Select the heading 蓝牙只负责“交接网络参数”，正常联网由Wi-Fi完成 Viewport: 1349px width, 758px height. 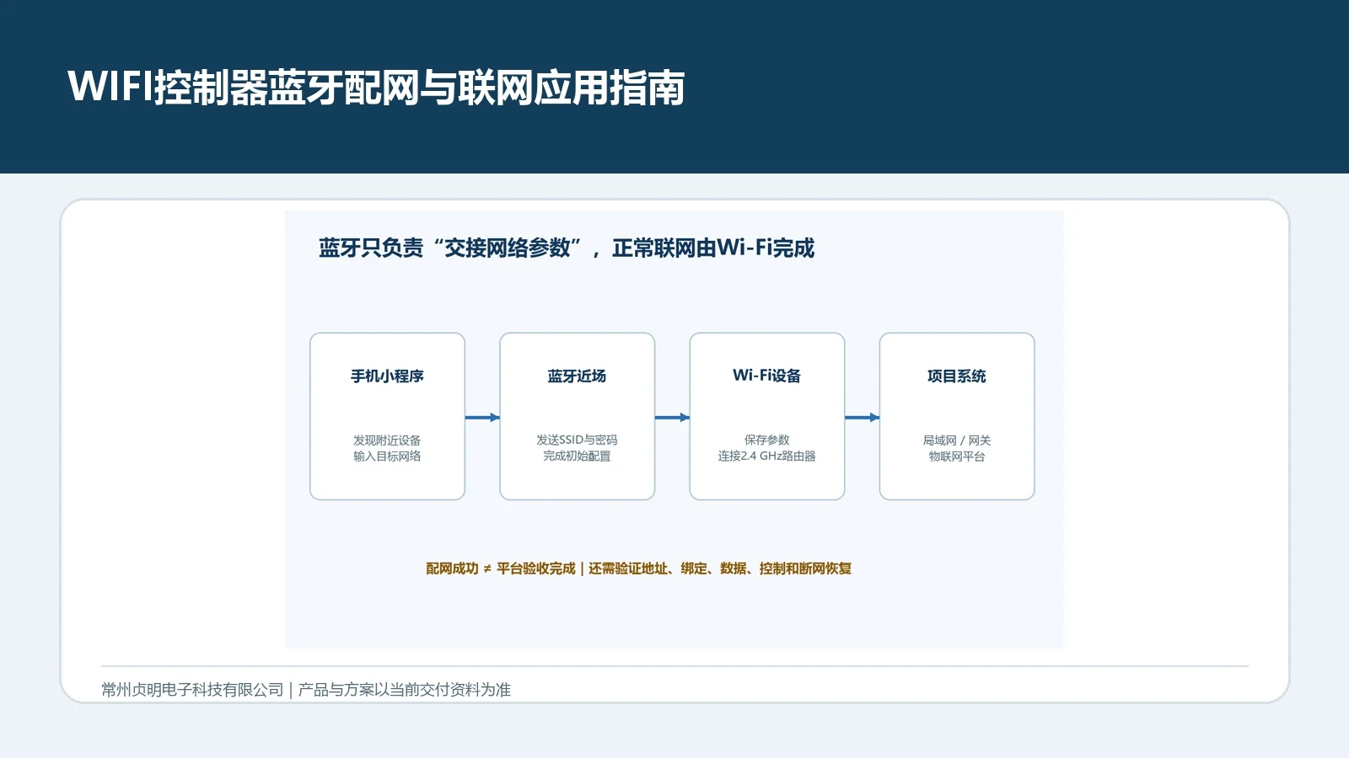(x=567, y=248)
